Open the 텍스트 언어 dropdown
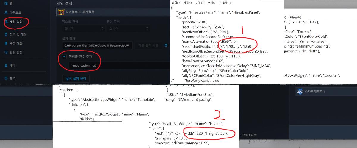Screen dimensions: 357x148 (x=83, y=29)
